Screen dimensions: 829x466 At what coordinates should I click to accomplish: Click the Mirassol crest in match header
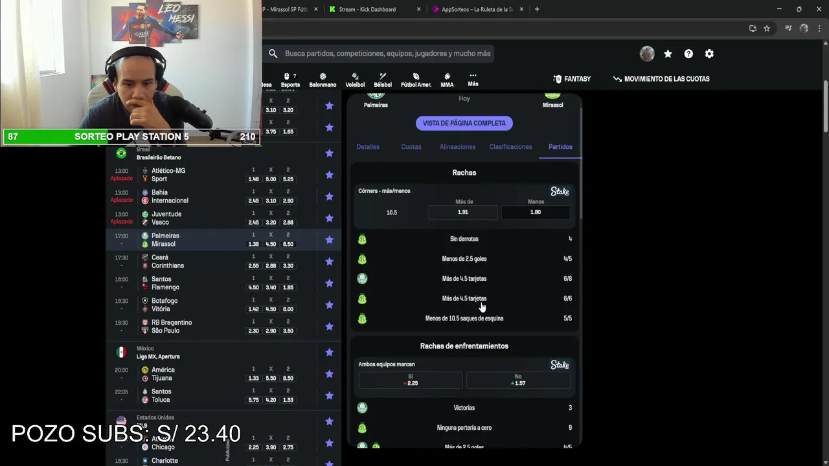pyautogui.click(x=552, y=96)
